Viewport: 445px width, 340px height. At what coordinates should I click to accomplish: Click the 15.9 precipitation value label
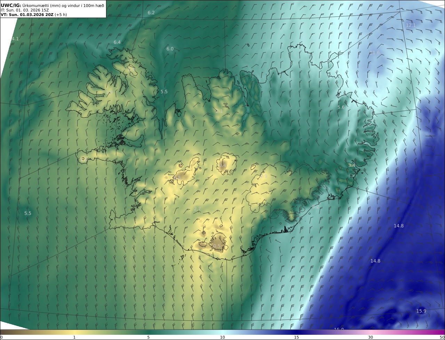coord(421,311)
